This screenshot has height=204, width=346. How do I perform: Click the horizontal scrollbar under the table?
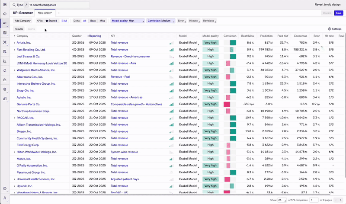[170, 195]
